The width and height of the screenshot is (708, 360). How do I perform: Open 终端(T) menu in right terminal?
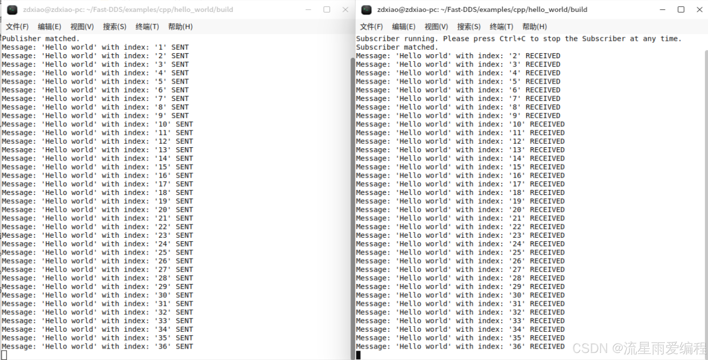(502, 27)
